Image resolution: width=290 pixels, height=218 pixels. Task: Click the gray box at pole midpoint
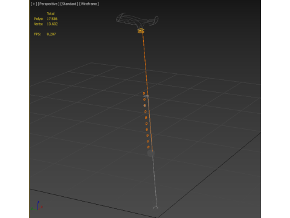point(151,153)
